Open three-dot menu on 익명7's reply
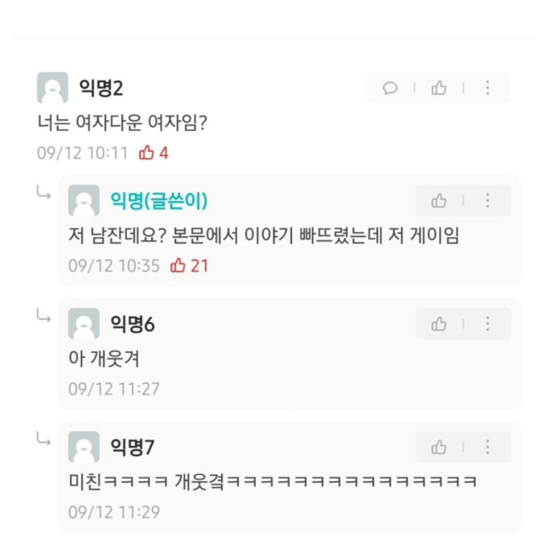Viewport: 549px width, 548px height. (x=487, y=447)
